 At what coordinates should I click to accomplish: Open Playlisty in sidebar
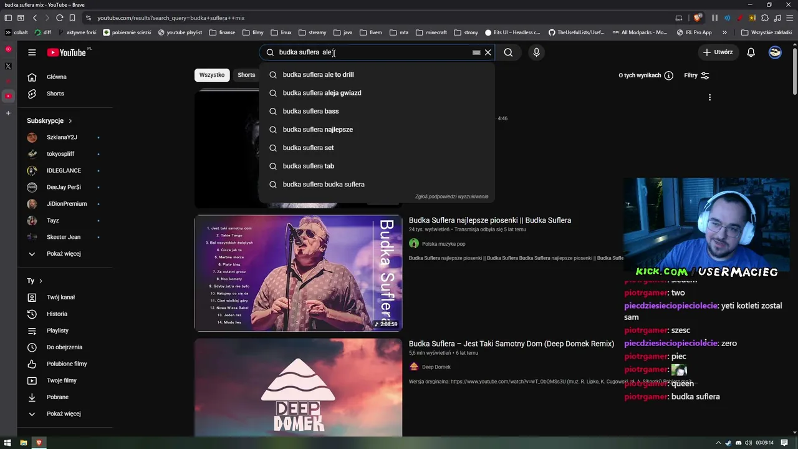click(65, 331)
